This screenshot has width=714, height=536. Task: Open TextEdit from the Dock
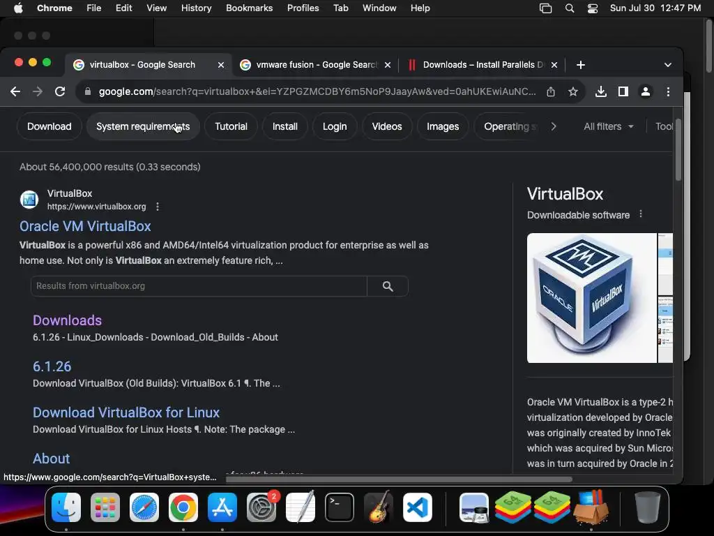(301, 507)
